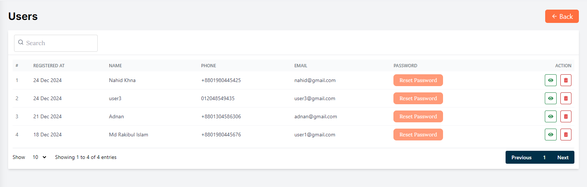Remove Adnan via the trash icon
Screen dimensions: 587x187
(x=566, y=116)
